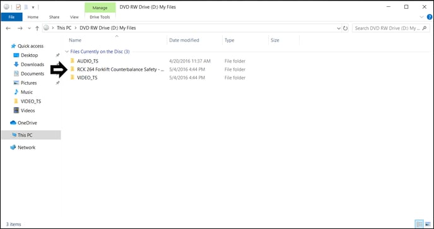Sort by the Type column header
This screenshot has height=229, width=434.
coord(229,40)
